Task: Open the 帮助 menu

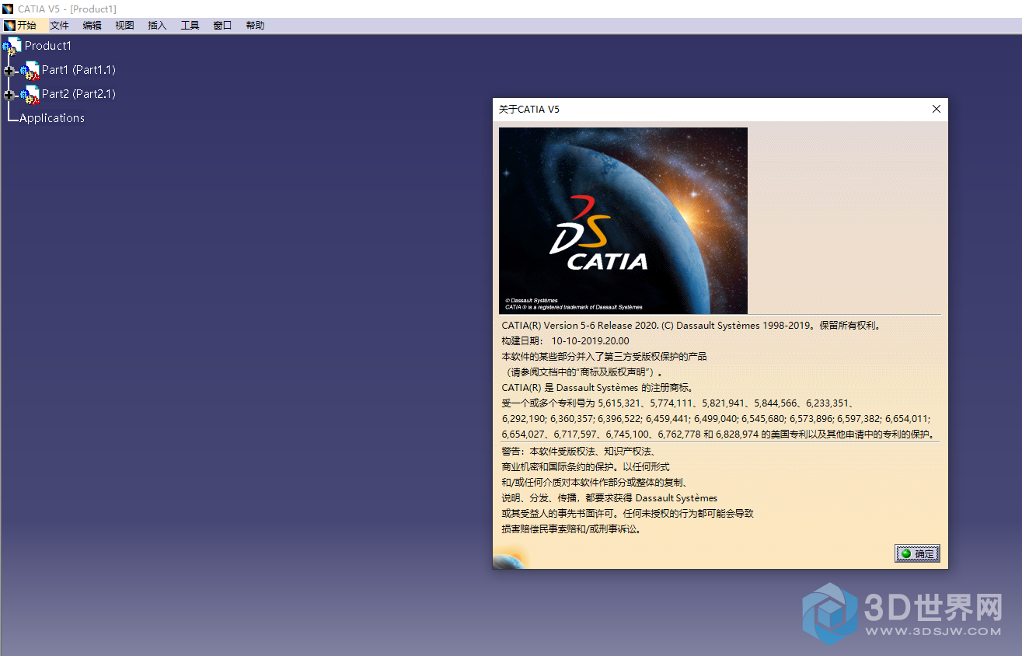Action: tap(255, 26)
